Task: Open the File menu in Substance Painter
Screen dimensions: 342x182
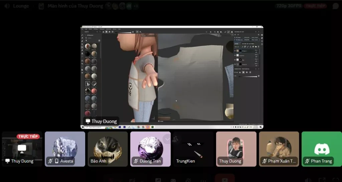Action: (82, 29)
